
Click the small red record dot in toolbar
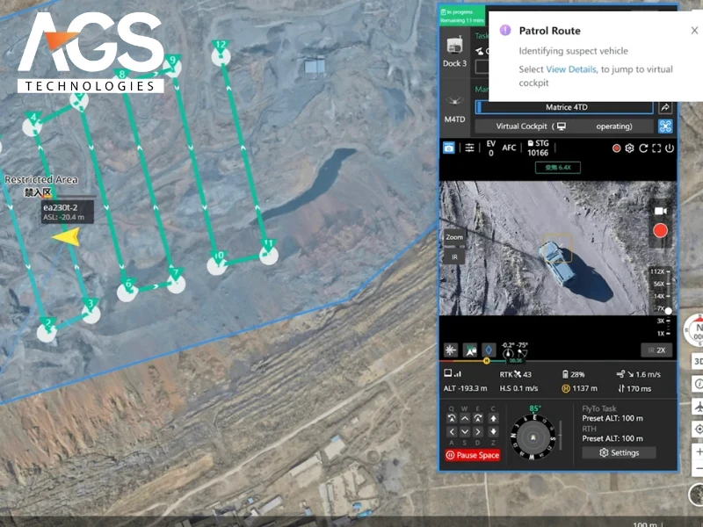pos(616,148)
